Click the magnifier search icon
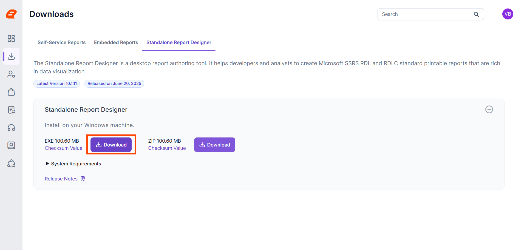 coord(476,14)
